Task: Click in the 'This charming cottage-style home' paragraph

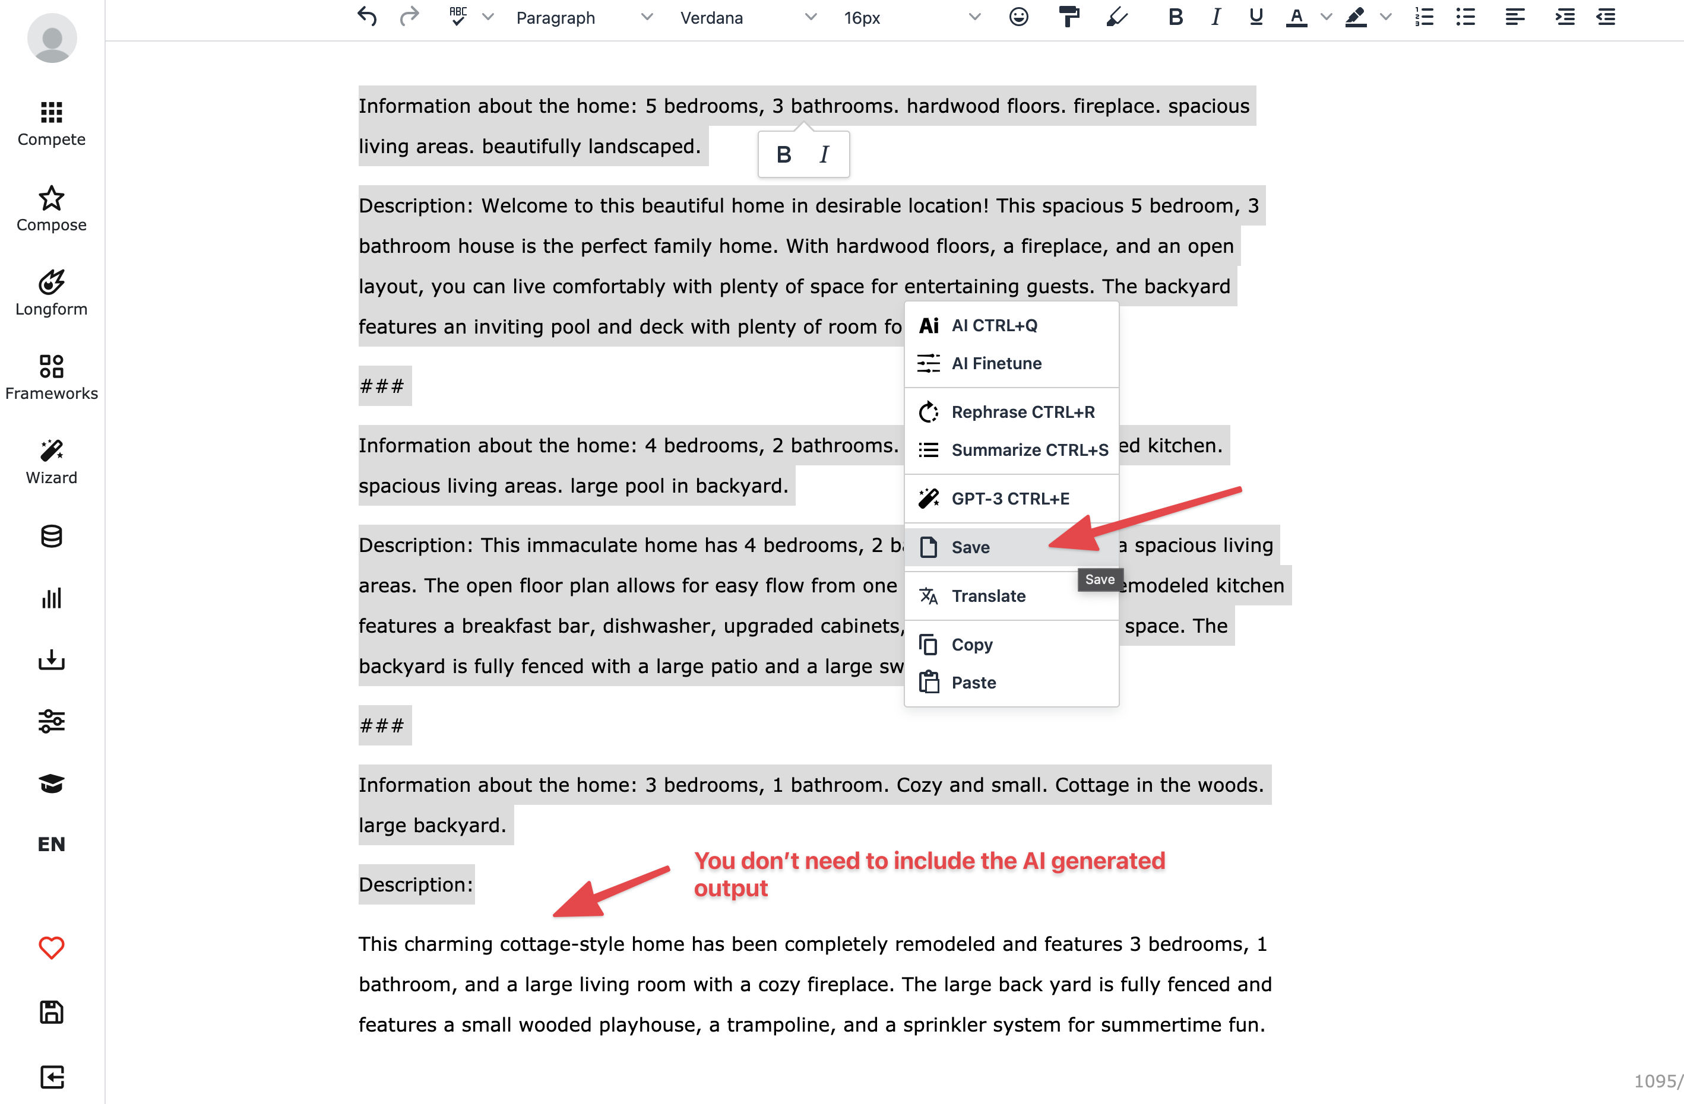Action: pos(815,985)
